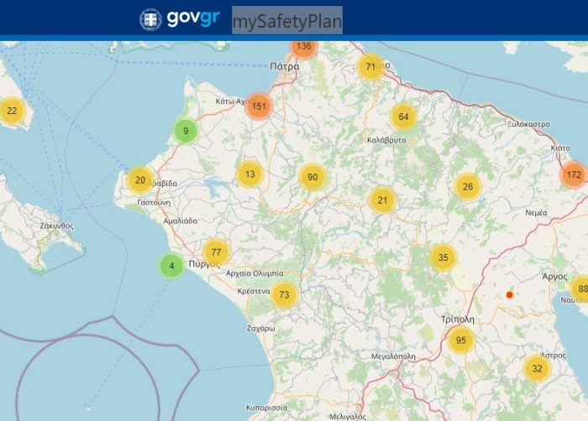Viewport: 588px width, 421px height.
Task: Open the green cluster marker labeled 9
Action: coord(186,131)
